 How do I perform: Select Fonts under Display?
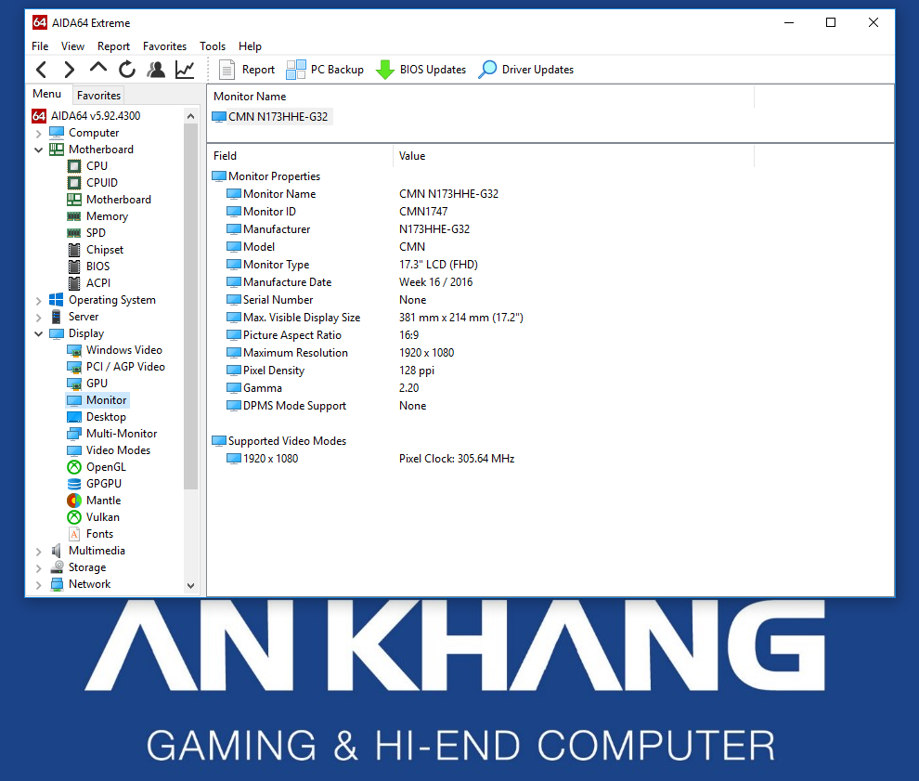[x=91, y=534]
